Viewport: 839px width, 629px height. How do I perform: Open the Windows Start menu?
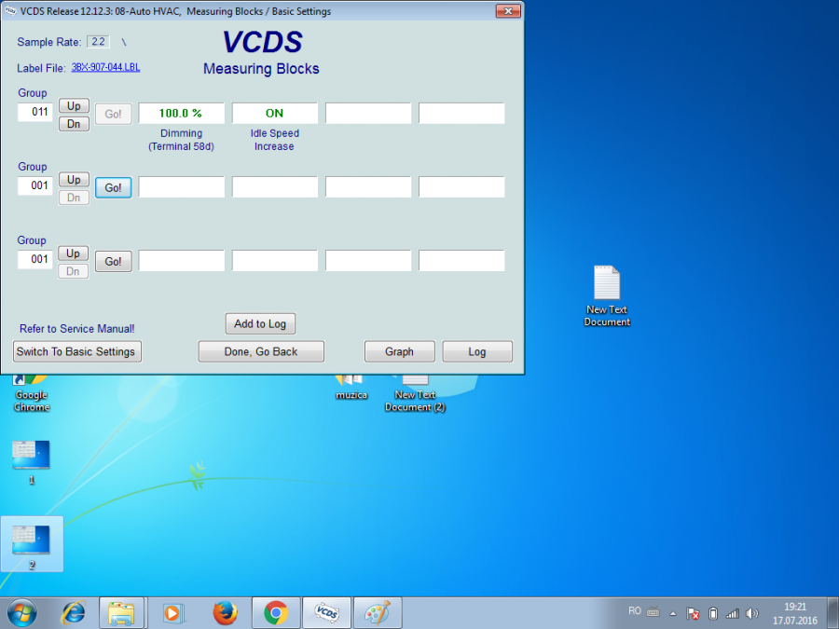(x=21, y=612)
